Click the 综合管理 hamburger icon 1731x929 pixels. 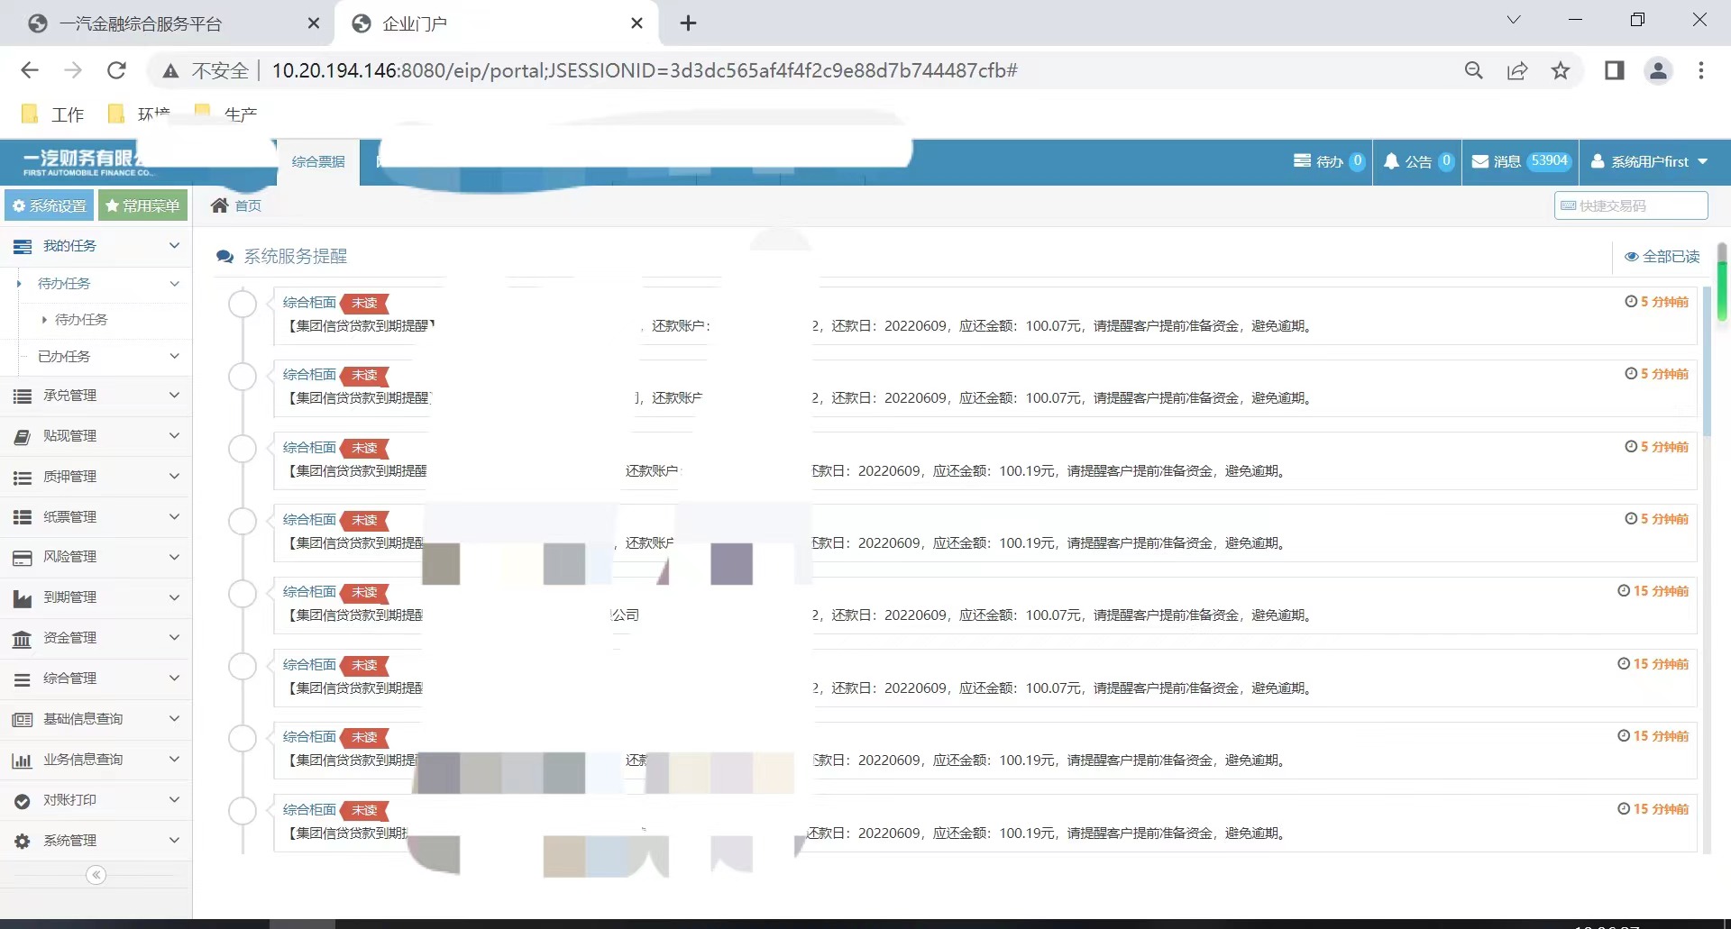23,679
